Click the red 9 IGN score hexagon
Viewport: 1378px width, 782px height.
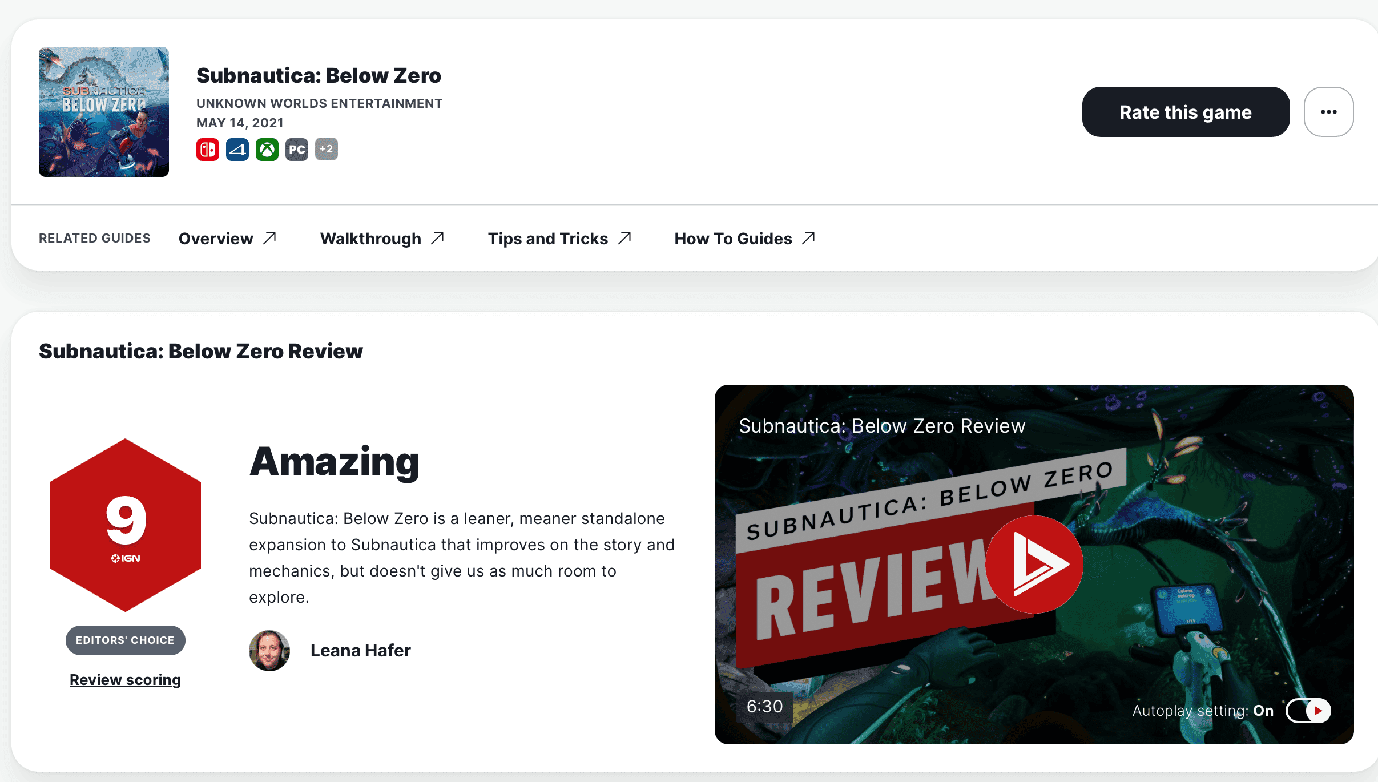click(126, 525)
